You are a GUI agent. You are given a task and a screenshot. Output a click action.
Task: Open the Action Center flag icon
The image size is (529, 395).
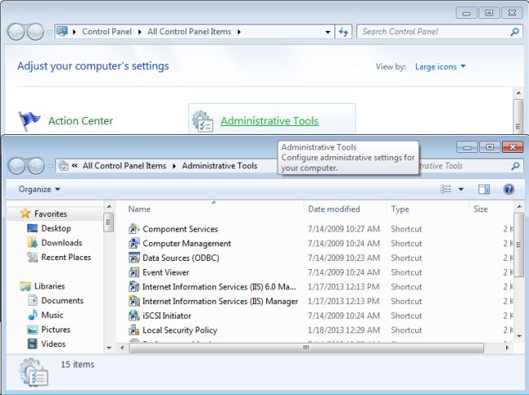click(x=29, y=120)
